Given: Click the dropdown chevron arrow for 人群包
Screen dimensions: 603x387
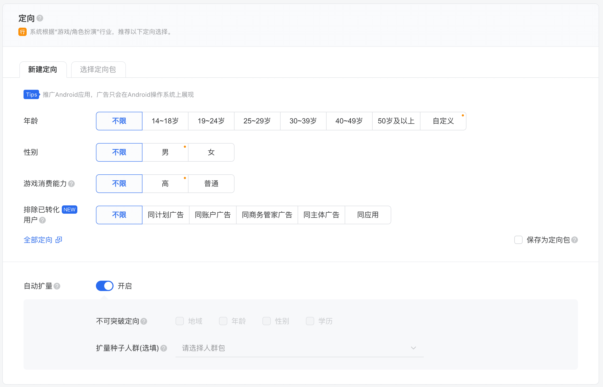Looking at the screenshot, I should point(413,348).
